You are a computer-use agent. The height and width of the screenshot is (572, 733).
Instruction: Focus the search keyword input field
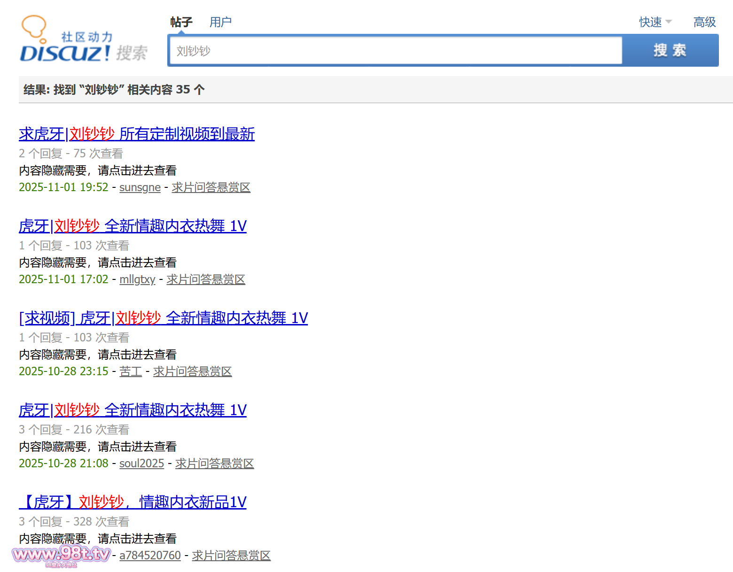pos(395,51)
